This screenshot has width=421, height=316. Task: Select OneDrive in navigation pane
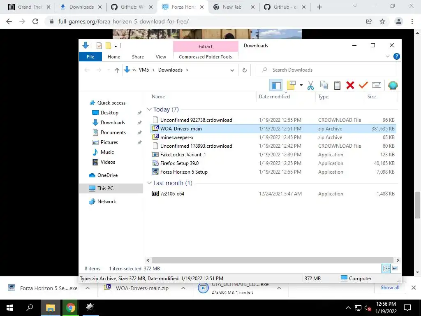(x=107, y=175)
